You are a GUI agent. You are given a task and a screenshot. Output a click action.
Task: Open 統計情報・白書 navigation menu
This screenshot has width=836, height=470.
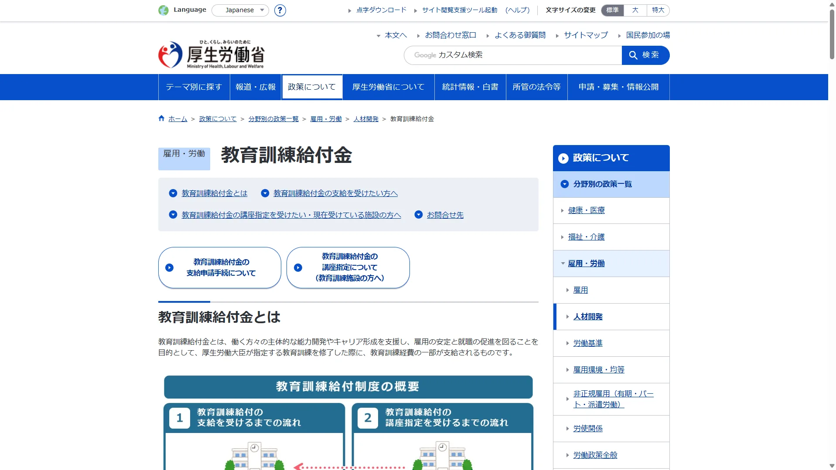coord(470,87)
